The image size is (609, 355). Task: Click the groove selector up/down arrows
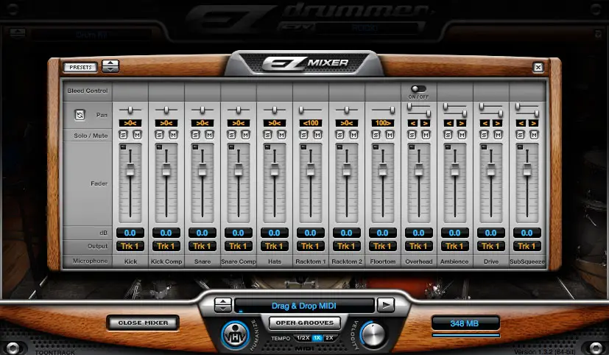(223, 305)
